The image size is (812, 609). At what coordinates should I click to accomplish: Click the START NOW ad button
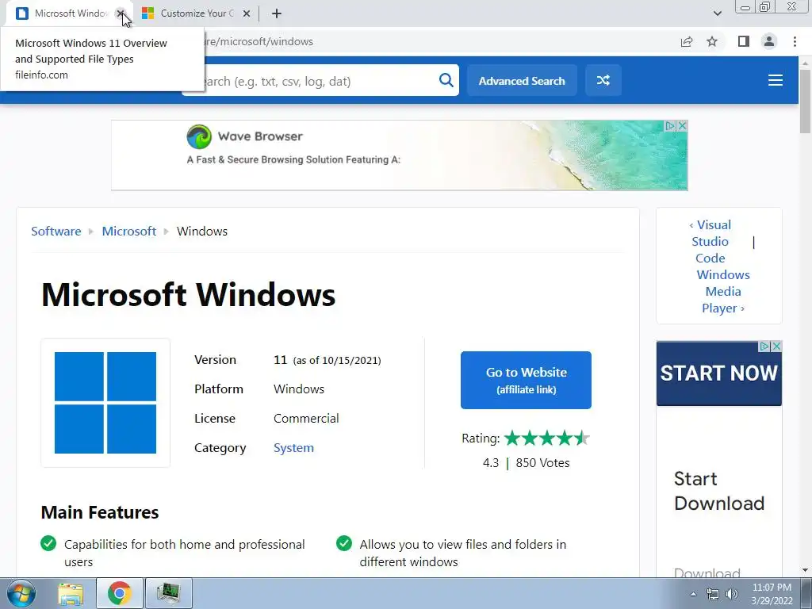click(718, 373)
